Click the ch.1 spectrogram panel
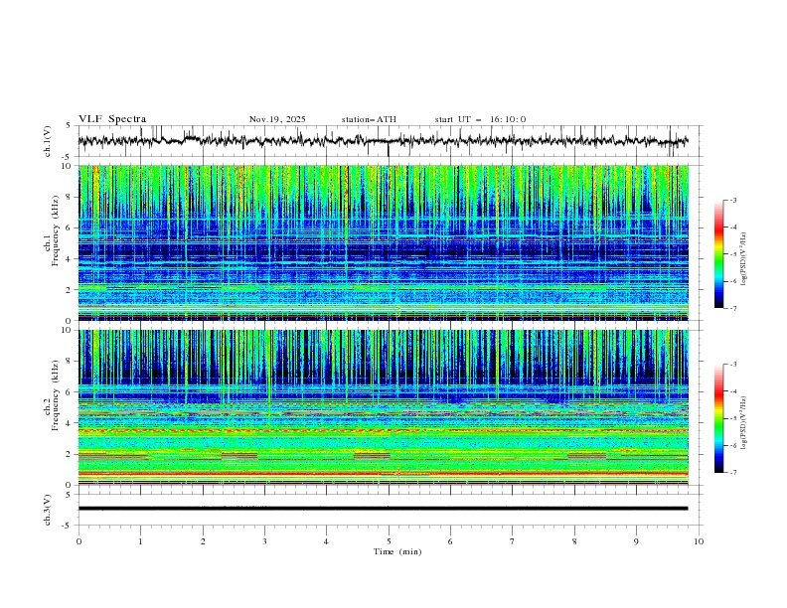Viewport: 787px width, 608px height. (x=383, y=242)
